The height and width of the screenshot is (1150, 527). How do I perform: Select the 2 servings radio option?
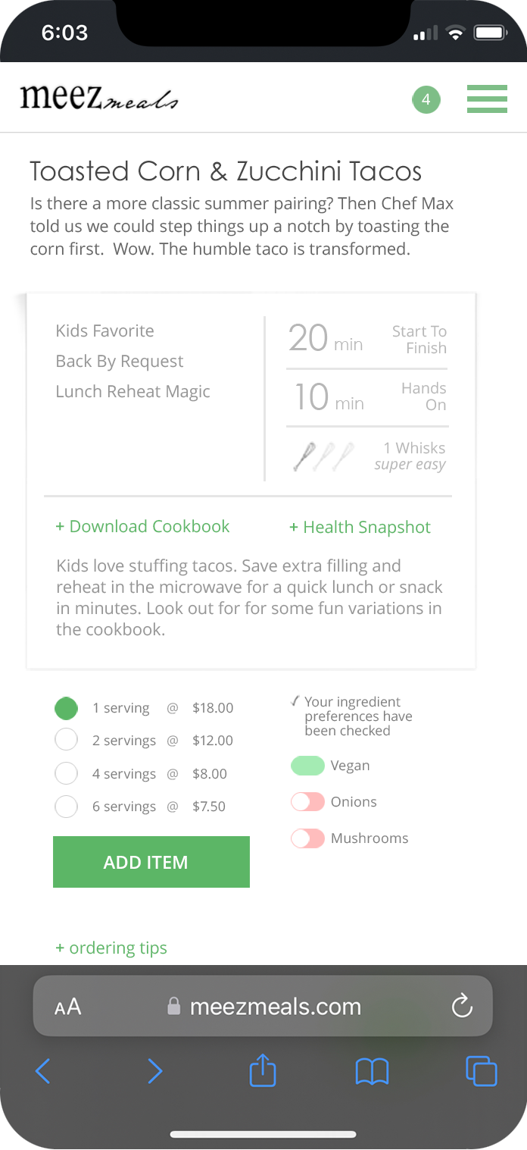(x=67, y=740)
